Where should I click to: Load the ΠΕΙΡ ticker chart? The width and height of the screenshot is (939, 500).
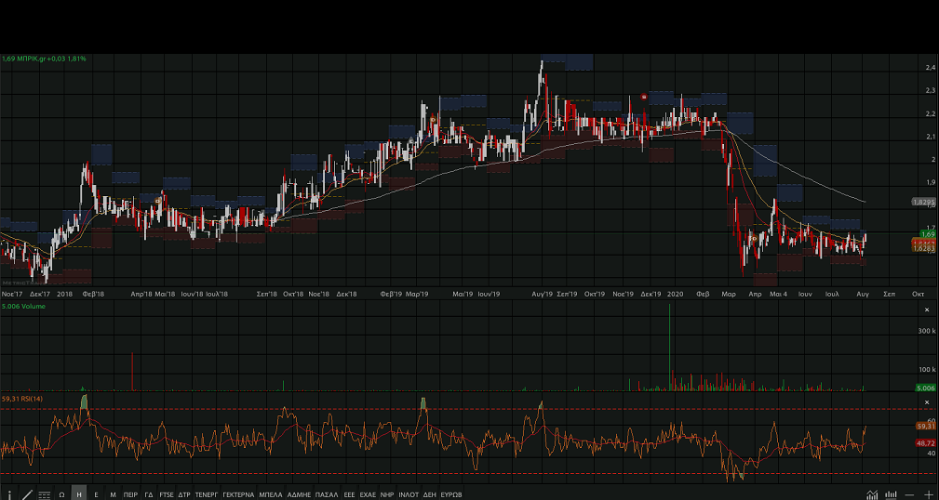point(130,494)
